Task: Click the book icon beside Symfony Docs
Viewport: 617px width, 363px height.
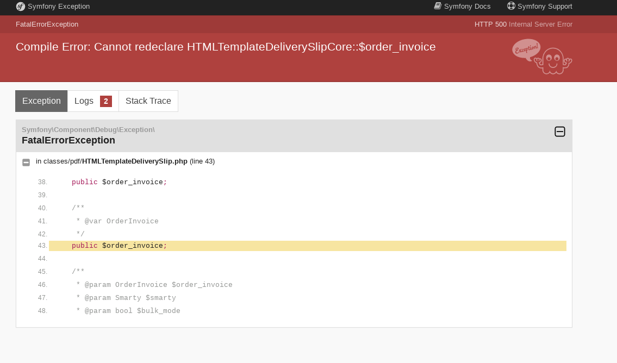Action: point(438,6)
